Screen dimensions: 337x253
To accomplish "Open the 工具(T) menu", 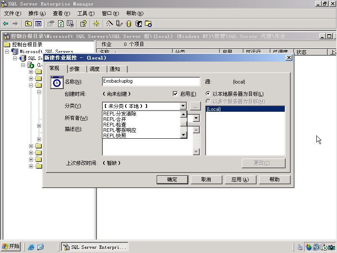I will [86, 13].
